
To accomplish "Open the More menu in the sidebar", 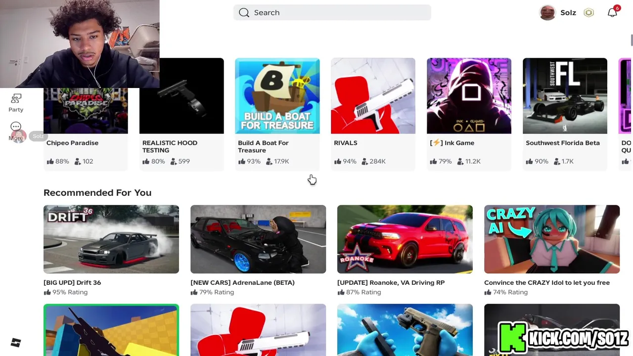I will click(x=16, y=131).
